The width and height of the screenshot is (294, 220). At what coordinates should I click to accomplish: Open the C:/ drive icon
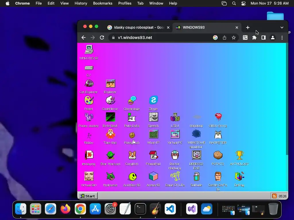pyautogui.click(x=89, y=68)
